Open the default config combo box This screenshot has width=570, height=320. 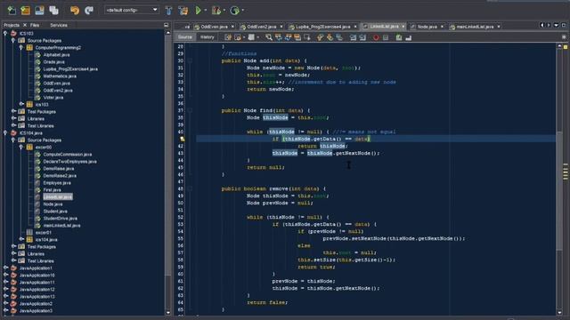[x=132, y=10]
